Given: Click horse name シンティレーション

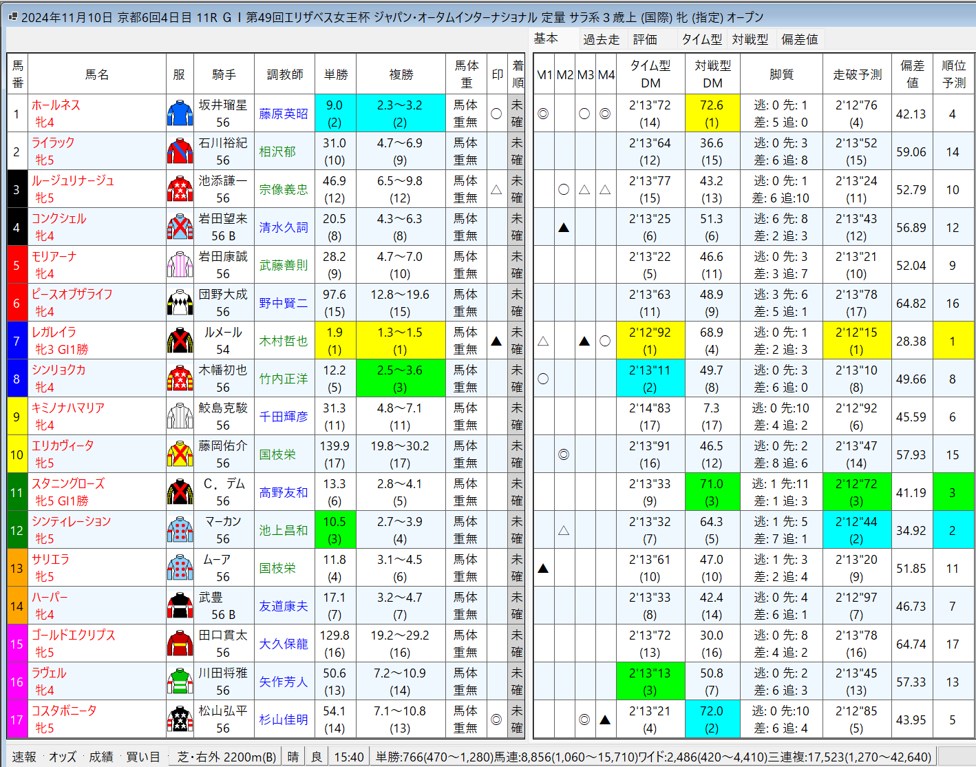Looking at the screenshot, I should (72, 521).
